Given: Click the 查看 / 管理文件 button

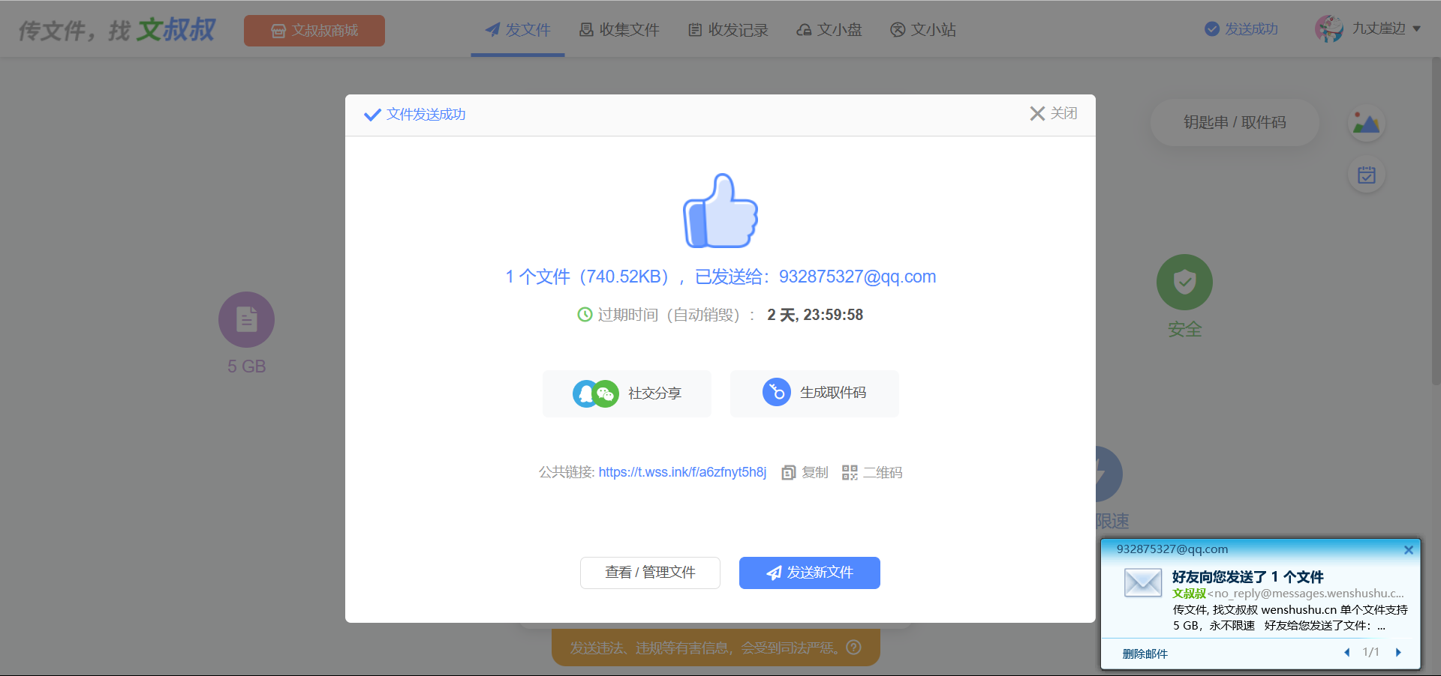Looking at the screenshot, I should [x=650, y=573].
